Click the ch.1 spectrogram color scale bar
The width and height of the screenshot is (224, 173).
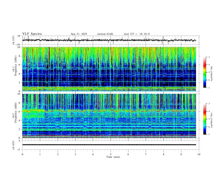click(x=205, y=72)
